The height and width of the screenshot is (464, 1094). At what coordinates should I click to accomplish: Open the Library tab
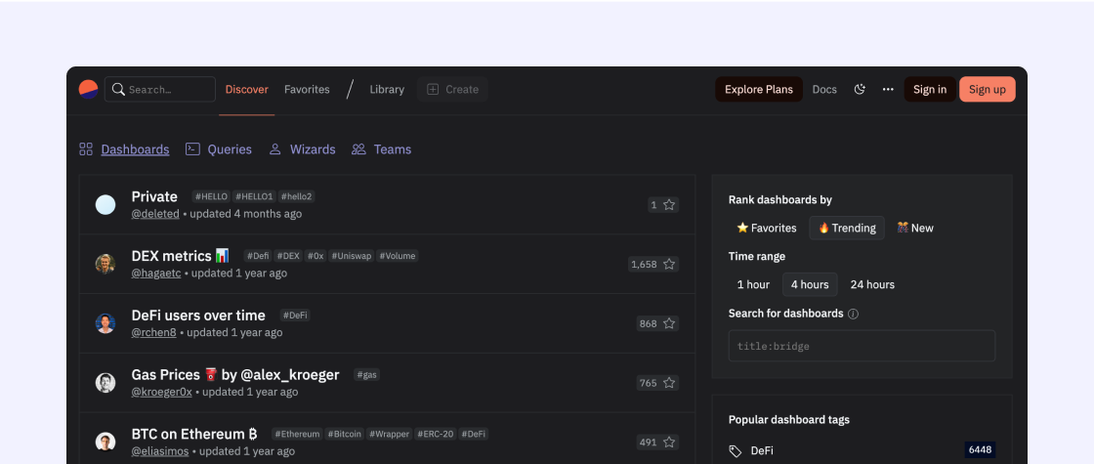[387, 89]
